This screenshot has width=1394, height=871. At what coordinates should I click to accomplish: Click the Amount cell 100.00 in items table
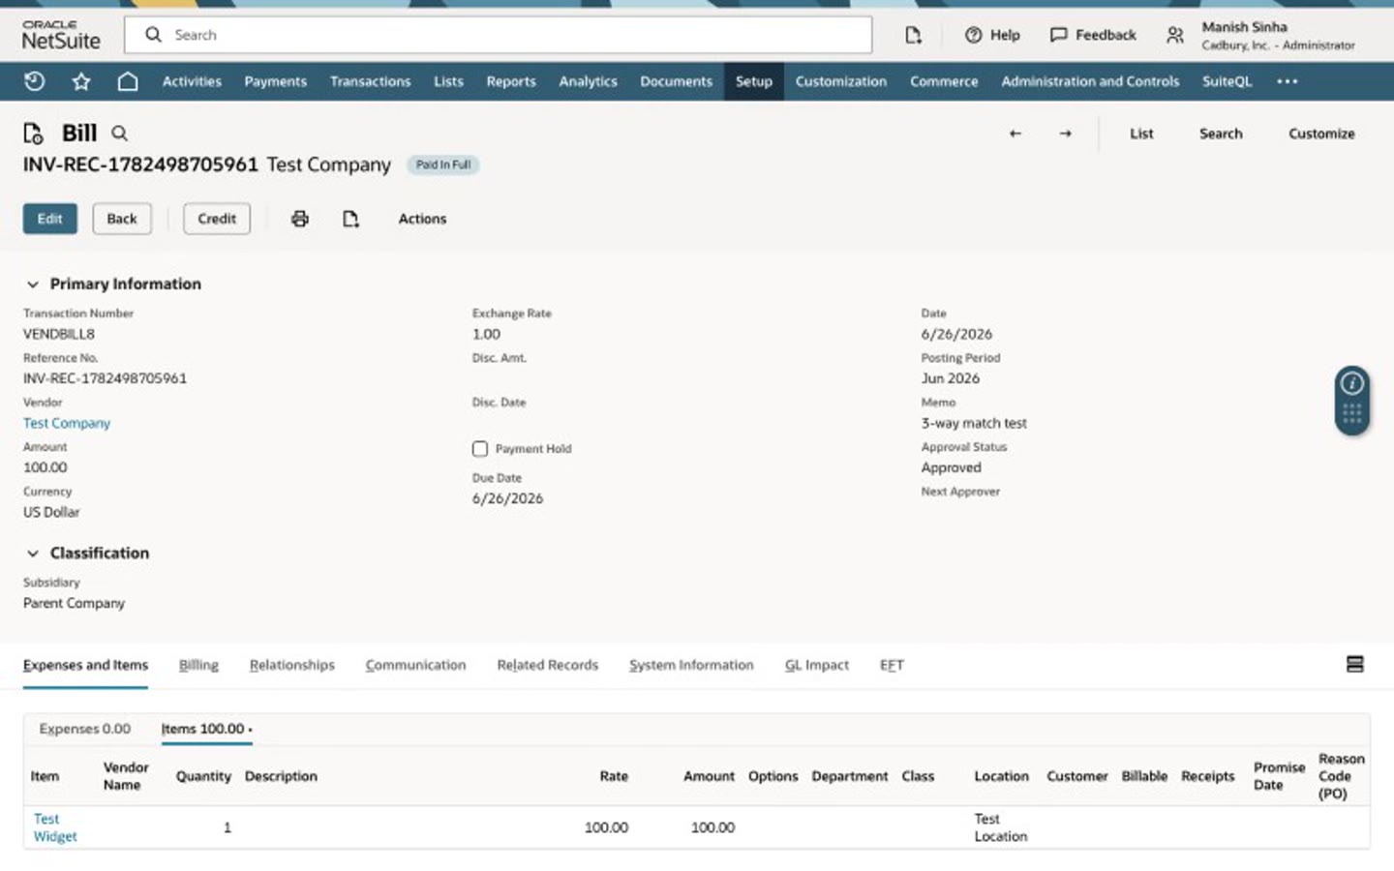(712, 827)
